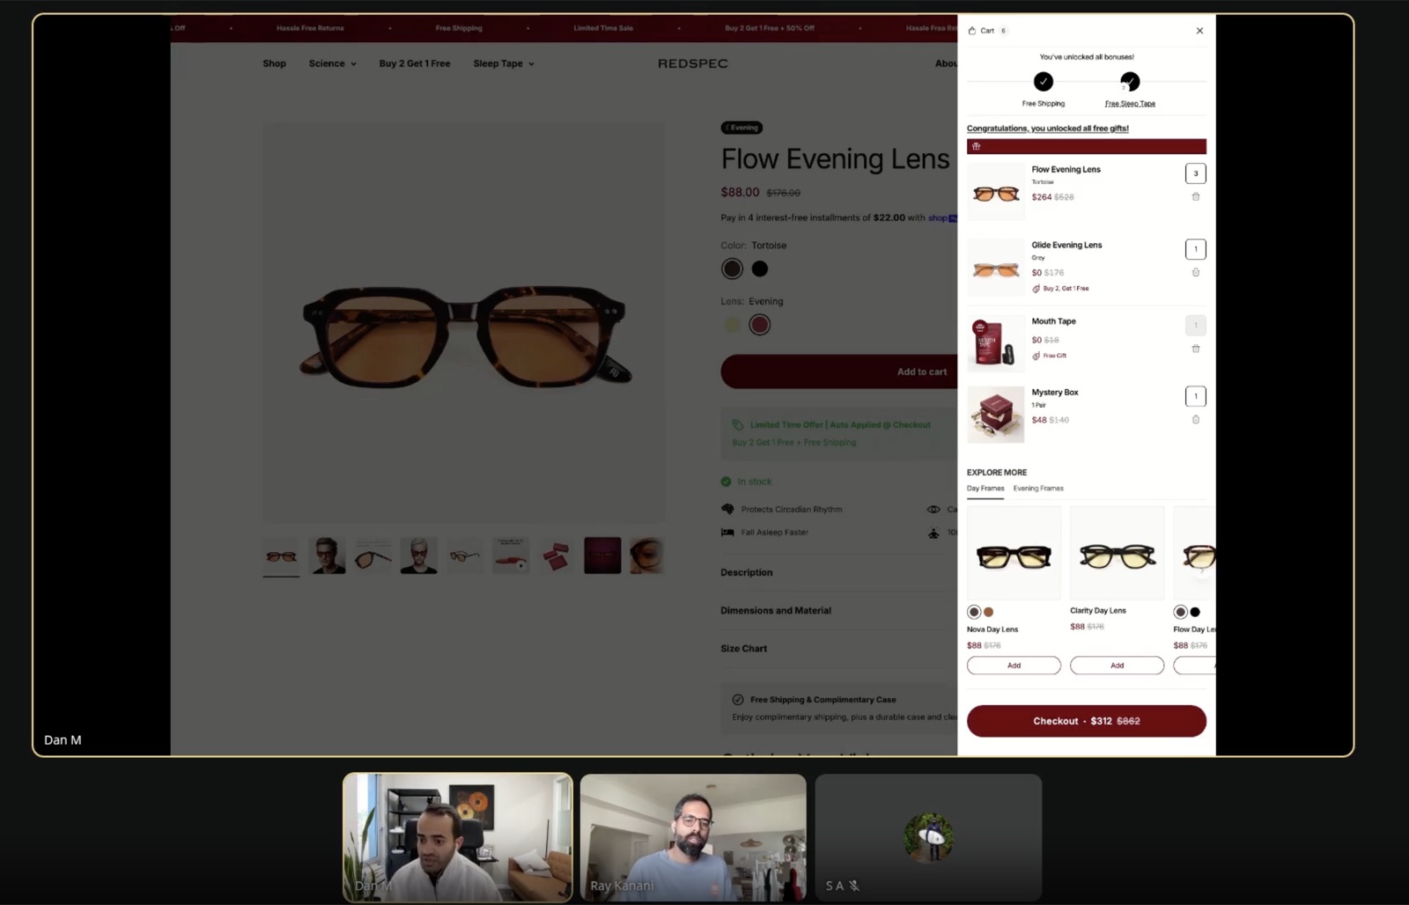Select S A participant tile
The height and width of the screenshot is (905, 1409).
coord(928,837)
